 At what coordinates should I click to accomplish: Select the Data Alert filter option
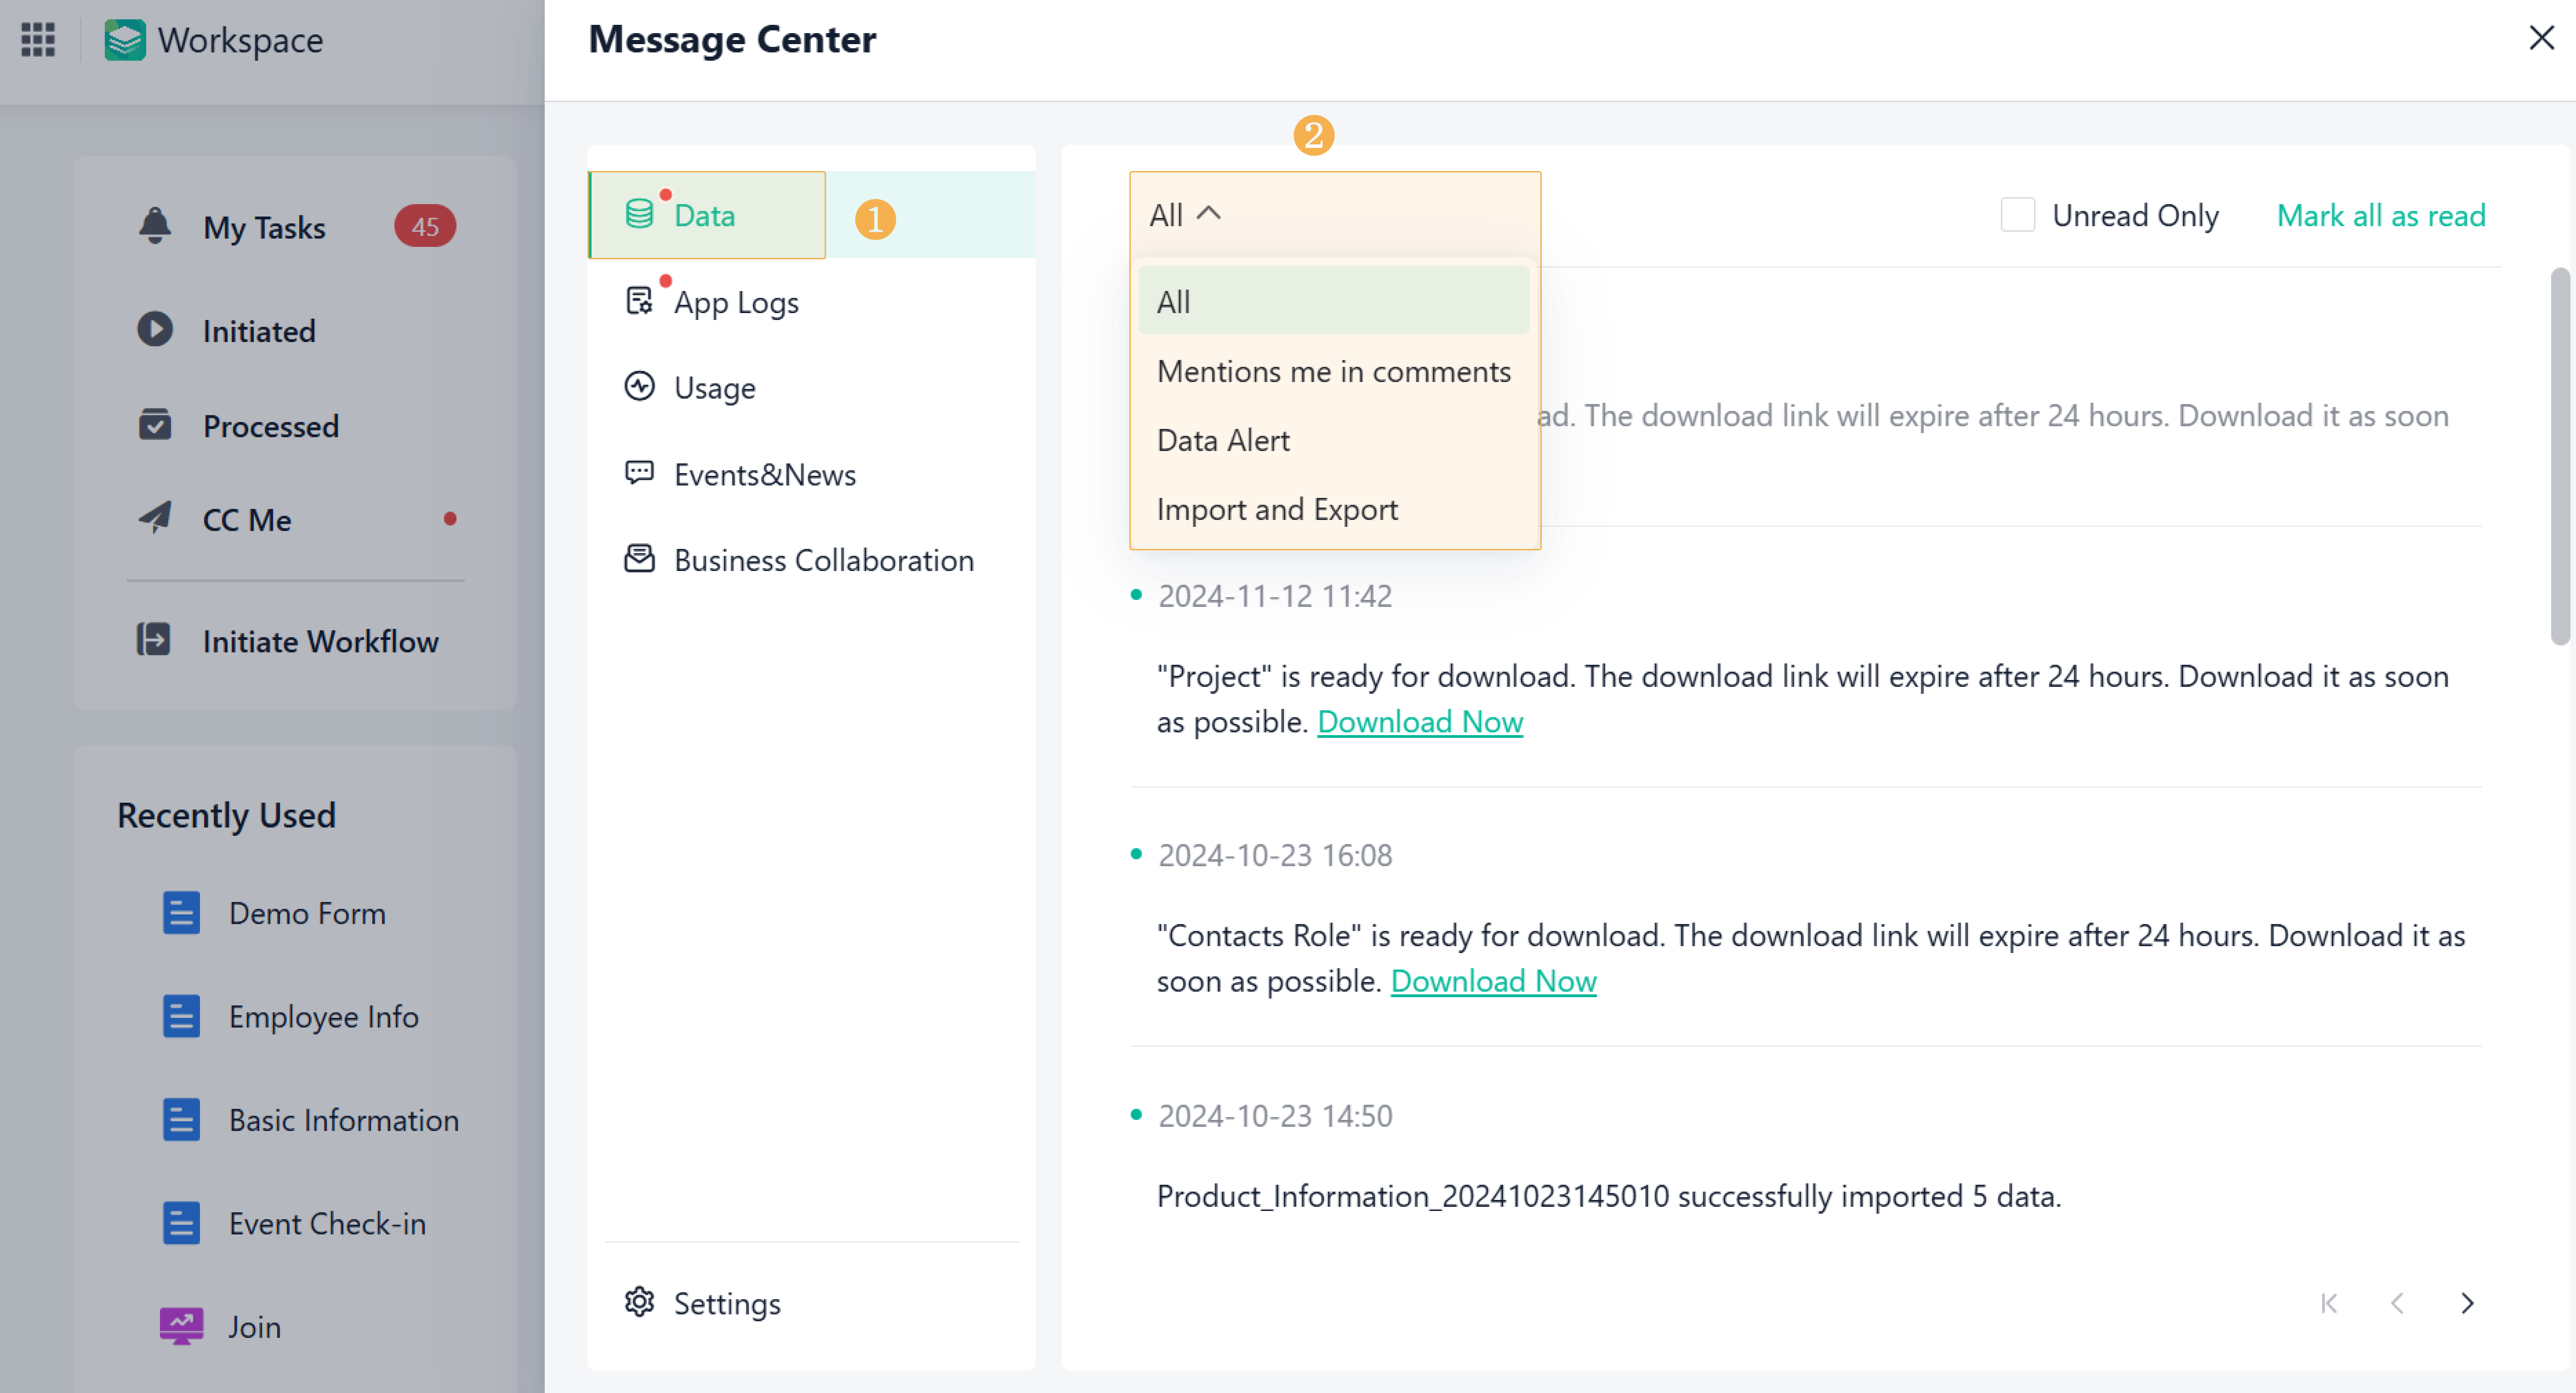click(1333, 440)
